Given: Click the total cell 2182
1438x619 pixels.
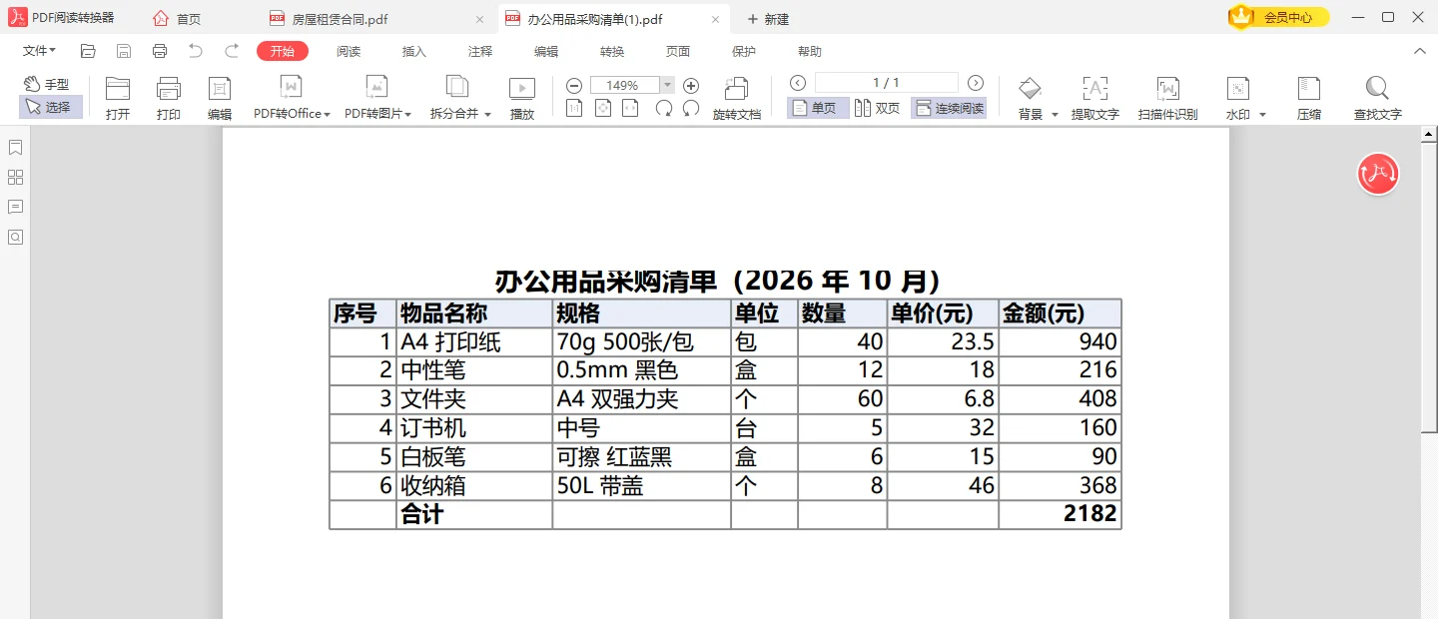Looking at the screenshot, I should coord(1060,514).
